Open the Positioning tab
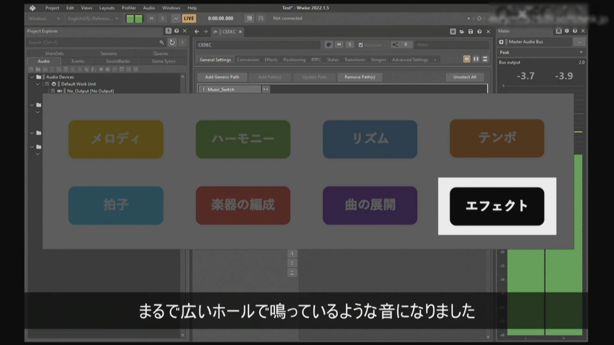614x345 pixels. (x=294, y=60)
